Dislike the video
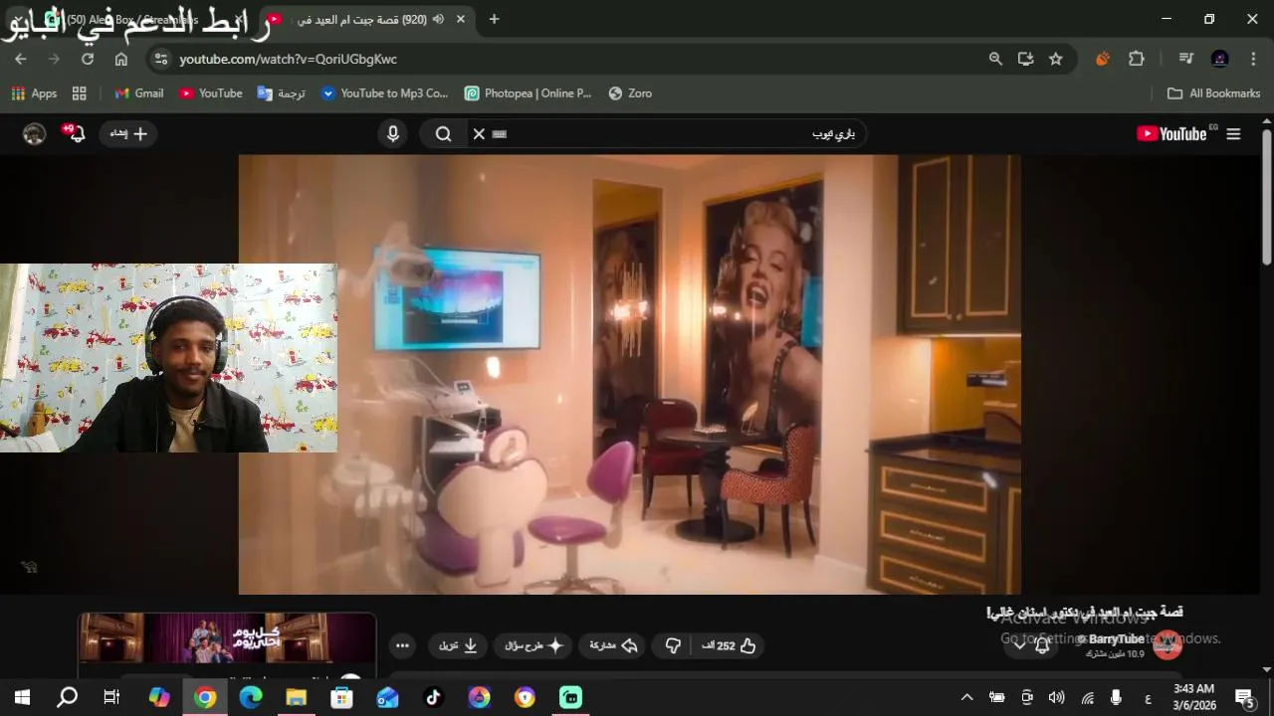 [x=673, y=646]
